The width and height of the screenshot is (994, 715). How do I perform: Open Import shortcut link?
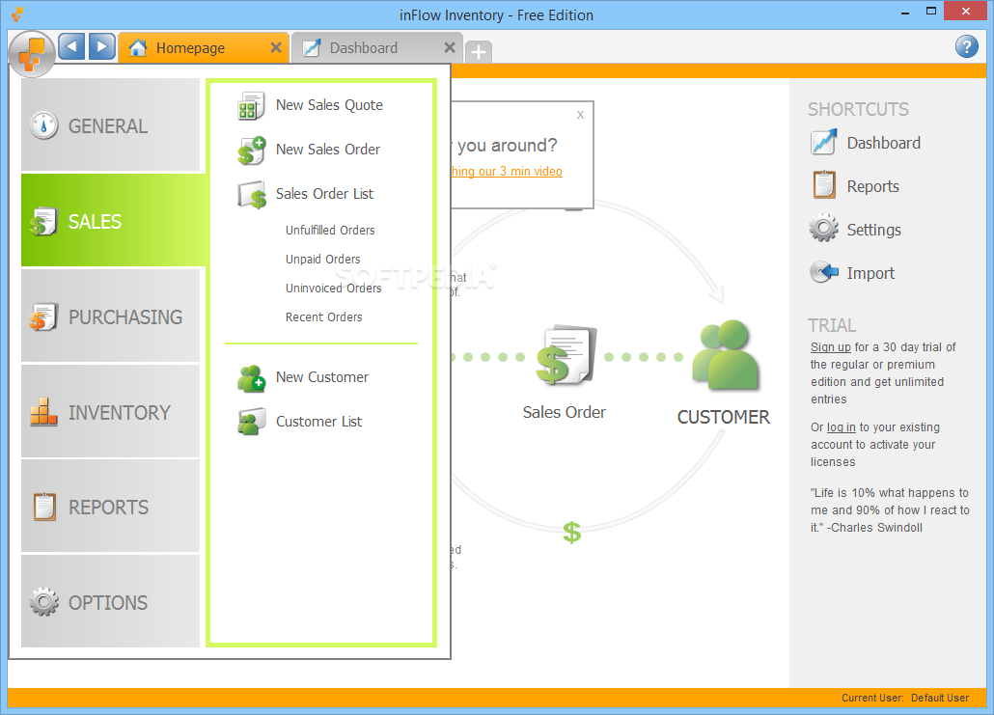click(870, 273)
